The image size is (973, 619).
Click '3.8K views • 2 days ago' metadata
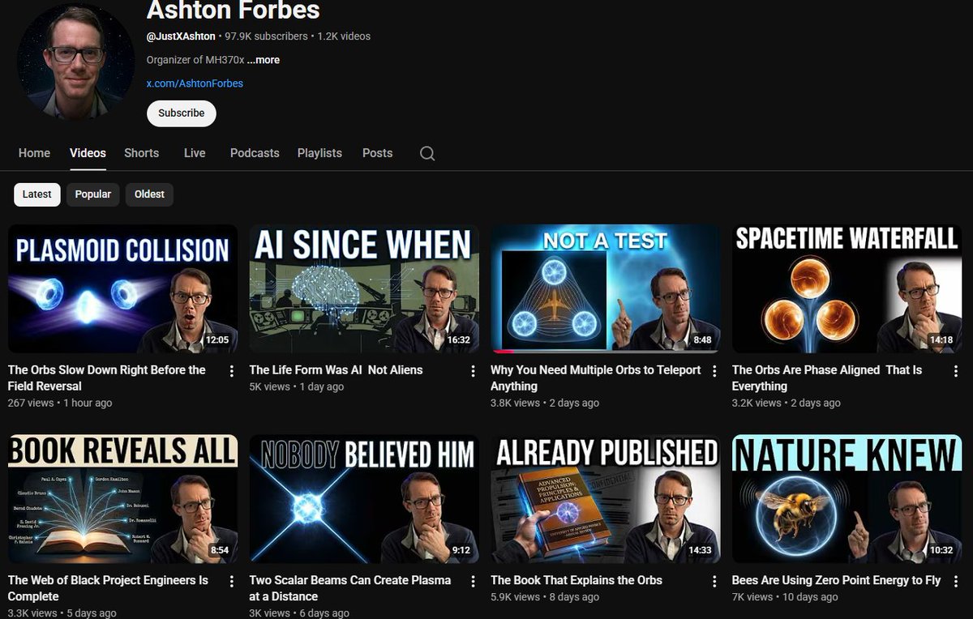pos(545,403)
